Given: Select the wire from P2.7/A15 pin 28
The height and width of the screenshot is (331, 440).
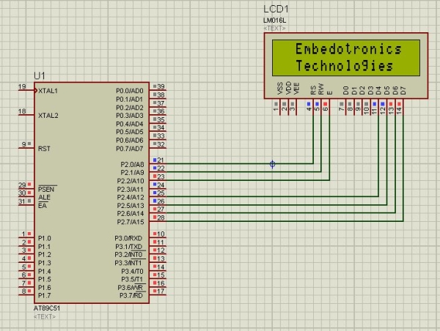Looking at the screenshot, I should pyautogui.click(x=283, y=221).
